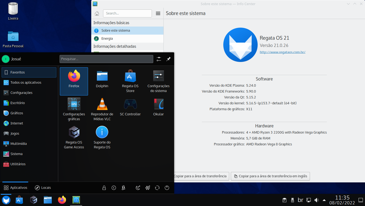
Task: Click the shutdown power icon
Action: click(167, 188)
